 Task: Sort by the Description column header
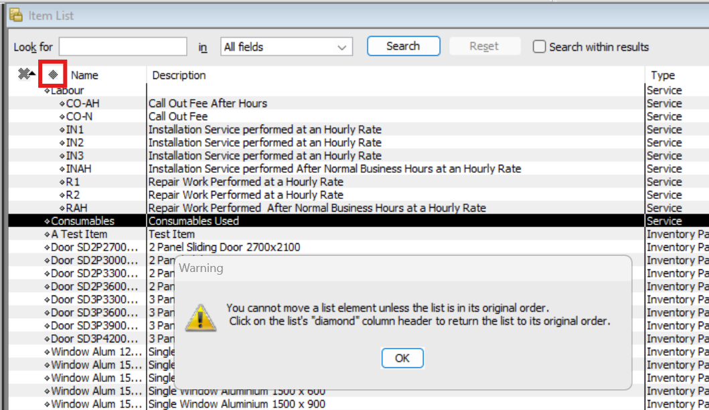[x=179, y=75]
